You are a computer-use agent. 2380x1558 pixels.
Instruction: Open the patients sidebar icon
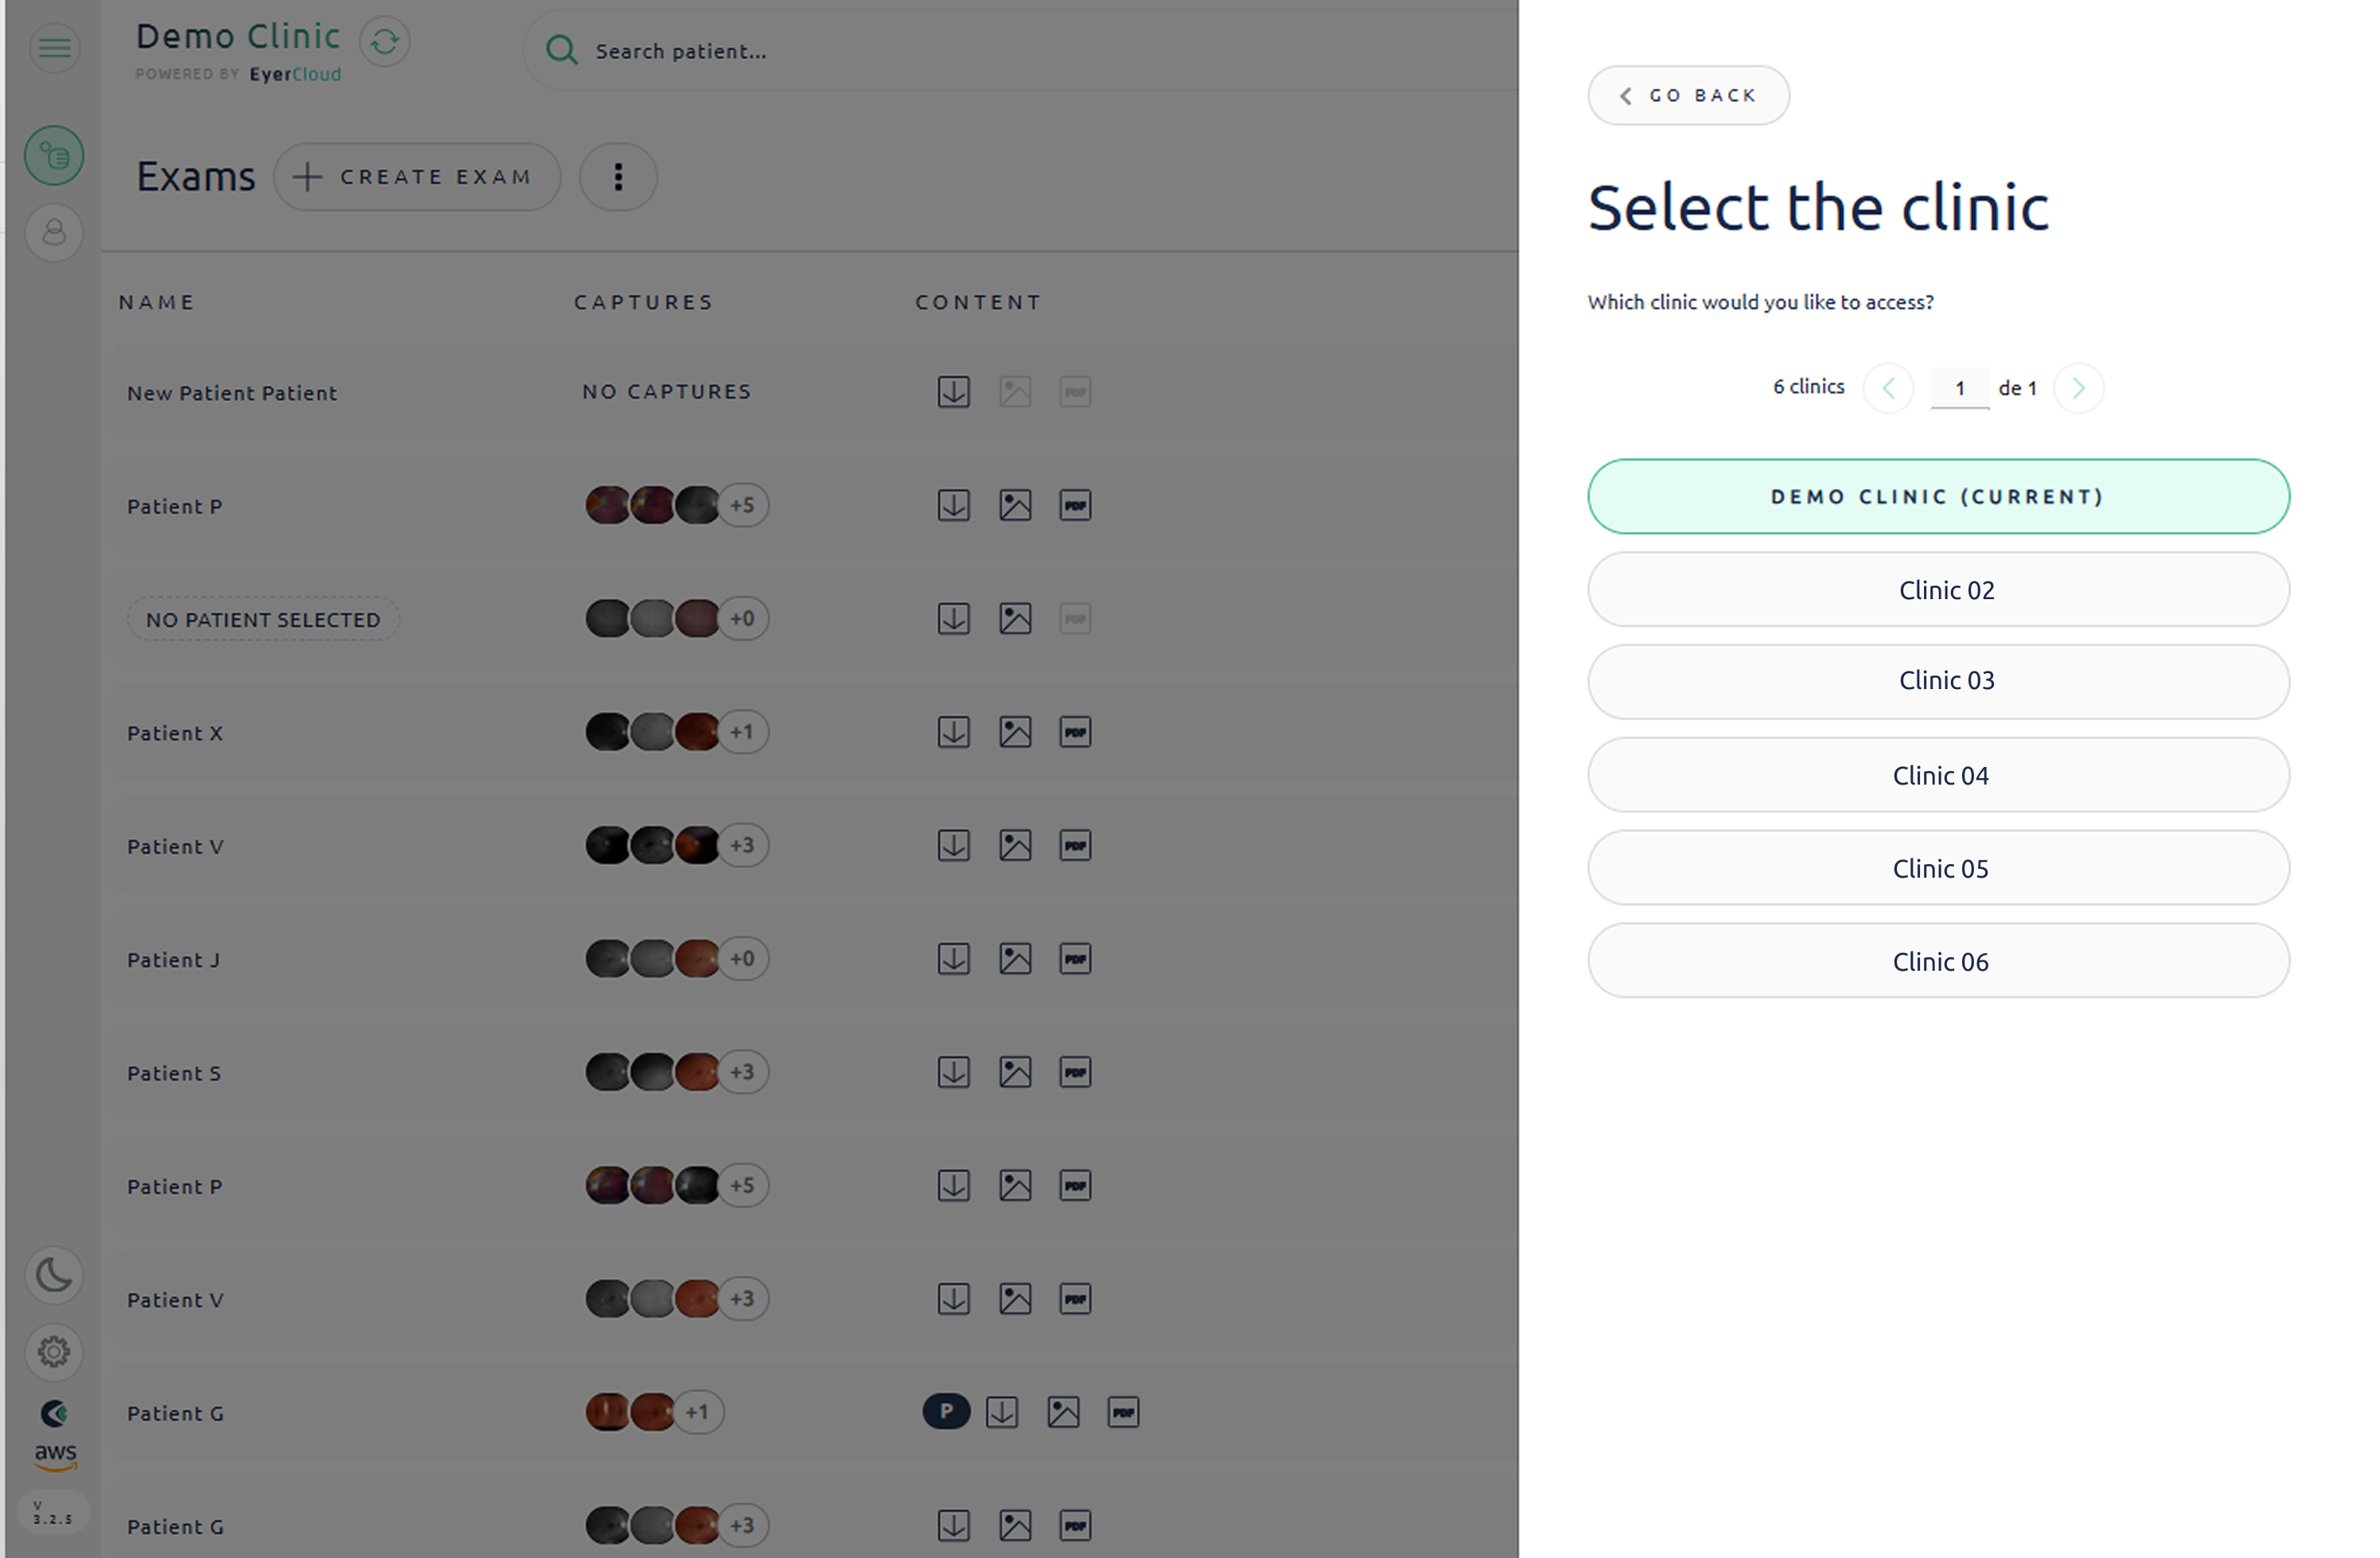pos(54,233)
